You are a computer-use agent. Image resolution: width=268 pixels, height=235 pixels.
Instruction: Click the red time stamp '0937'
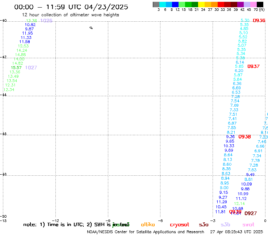point(254,67)
